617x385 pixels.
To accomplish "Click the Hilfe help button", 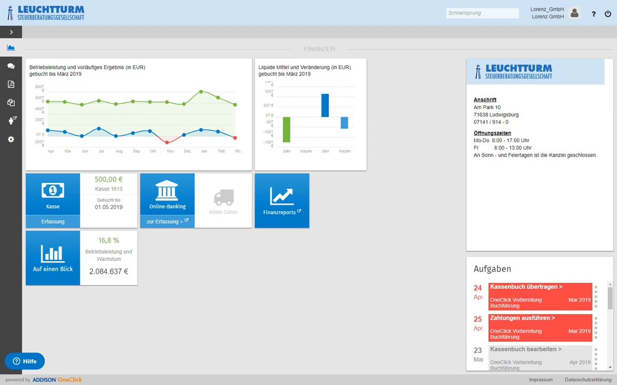I will [25, 361].
